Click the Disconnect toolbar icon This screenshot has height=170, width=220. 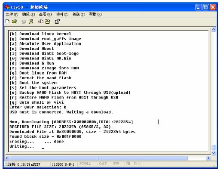pos(31,22)
